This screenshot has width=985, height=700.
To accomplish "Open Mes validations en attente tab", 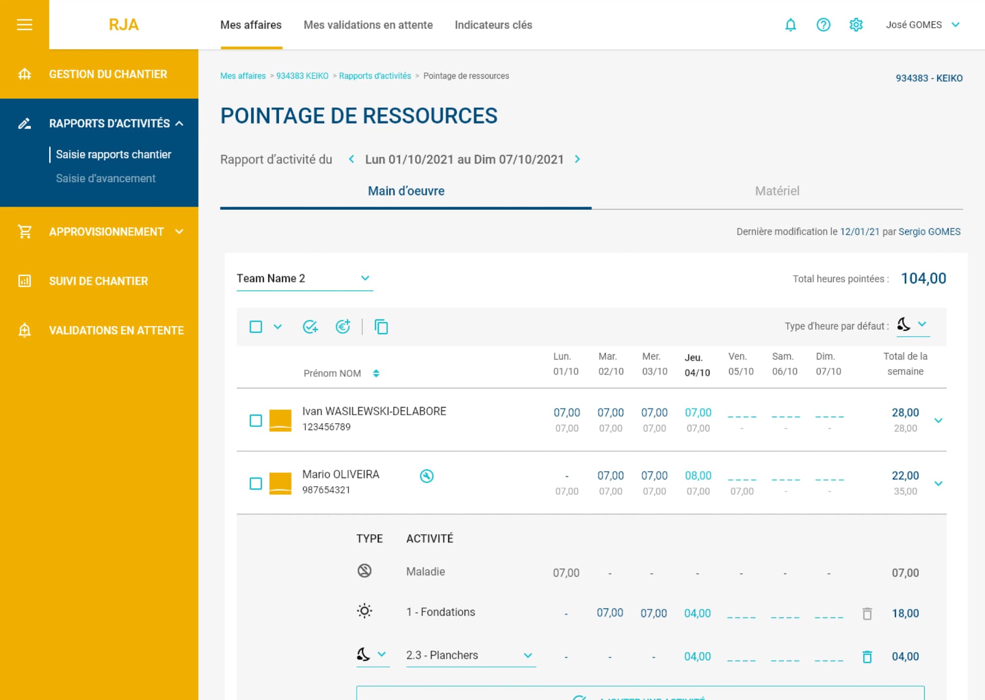I will click(x=368, y=25).
